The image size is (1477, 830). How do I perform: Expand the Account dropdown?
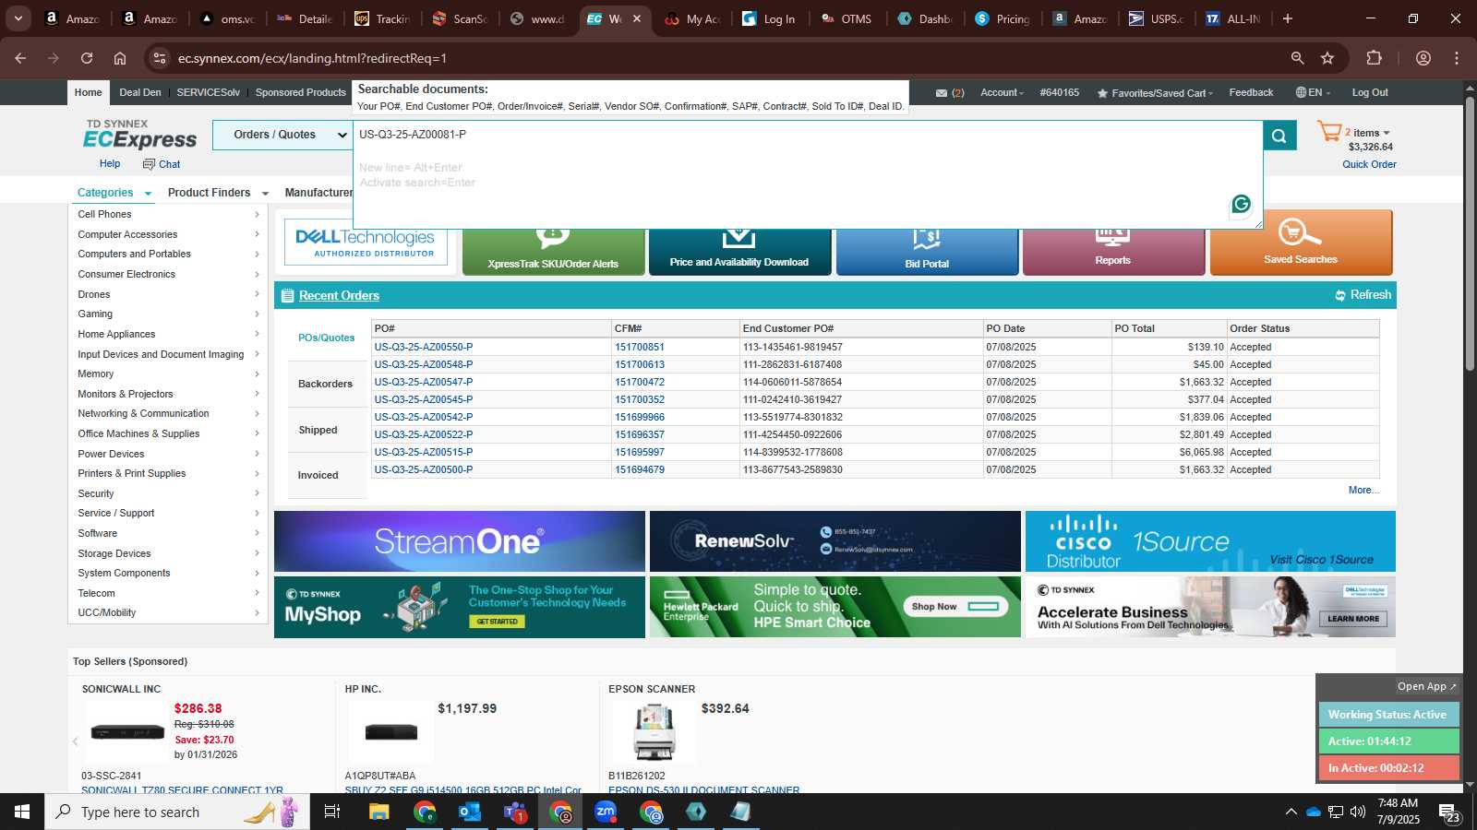pos(1002,93)
